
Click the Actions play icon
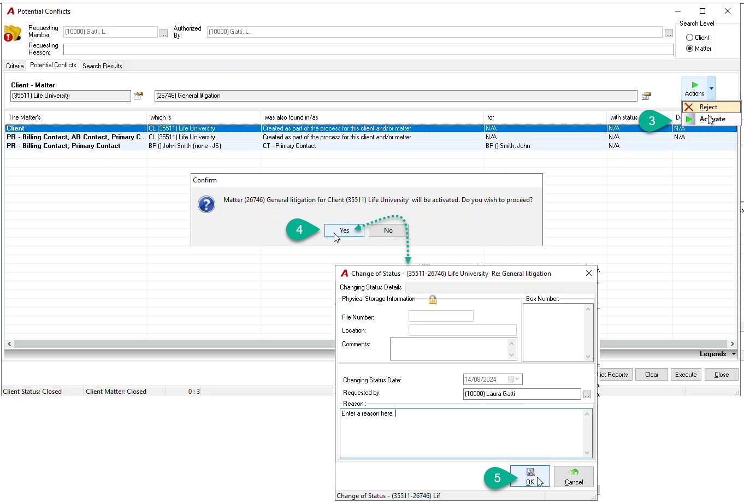pyautogui.click(x=695, y=85)
